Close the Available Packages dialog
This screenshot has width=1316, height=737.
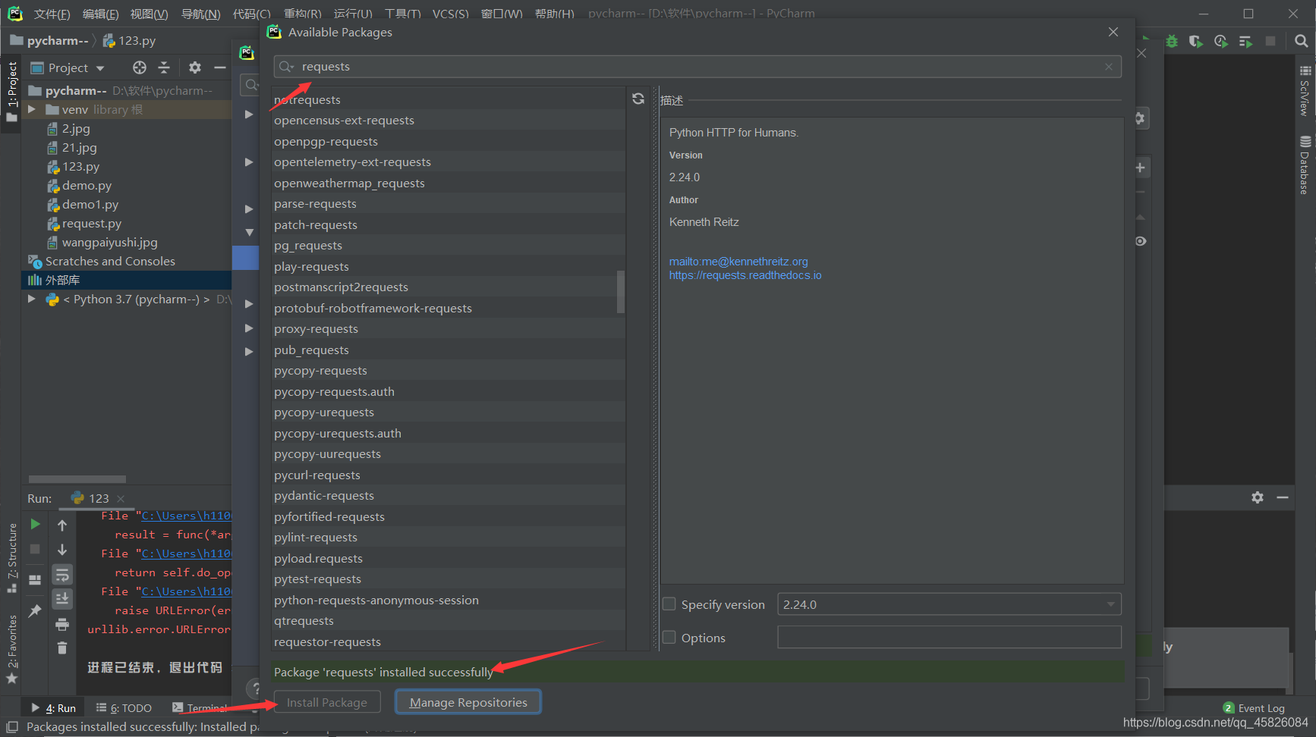pyautogui.click(x=1113, y=32)
